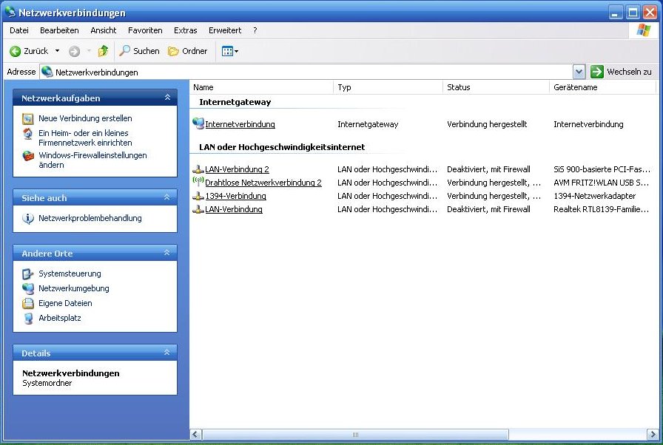Select the Internetverbindung name
This screenshot has height=445, width=663.
click(x=240, y=124)
